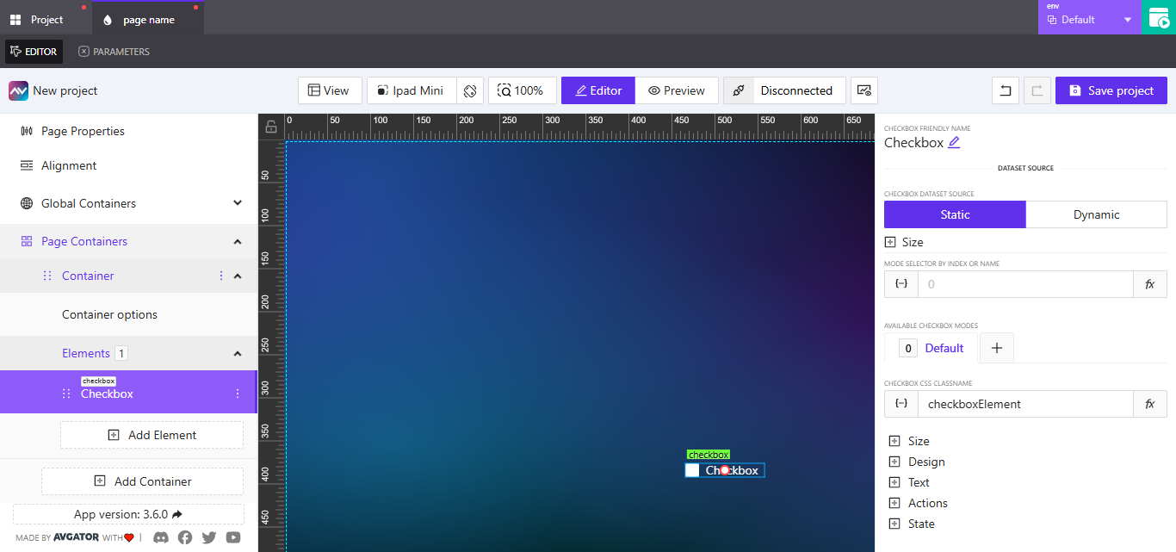Switch dataset source to Dynamic
The width and height of the screenshot is (1176, 552).
click(x=1097, y=214)
